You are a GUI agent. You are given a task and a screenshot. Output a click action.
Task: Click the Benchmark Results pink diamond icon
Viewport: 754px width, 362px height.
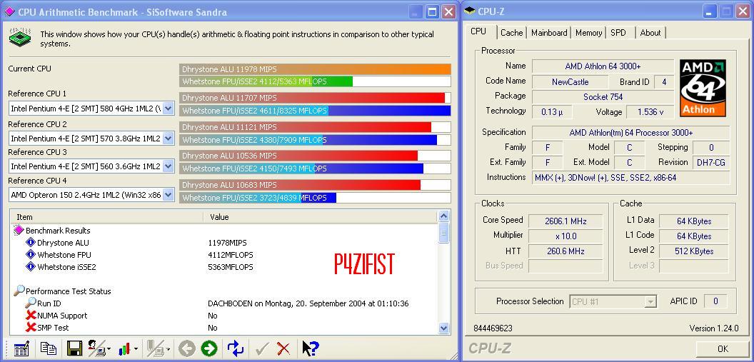pyautogui.click(x=19, y=231)
